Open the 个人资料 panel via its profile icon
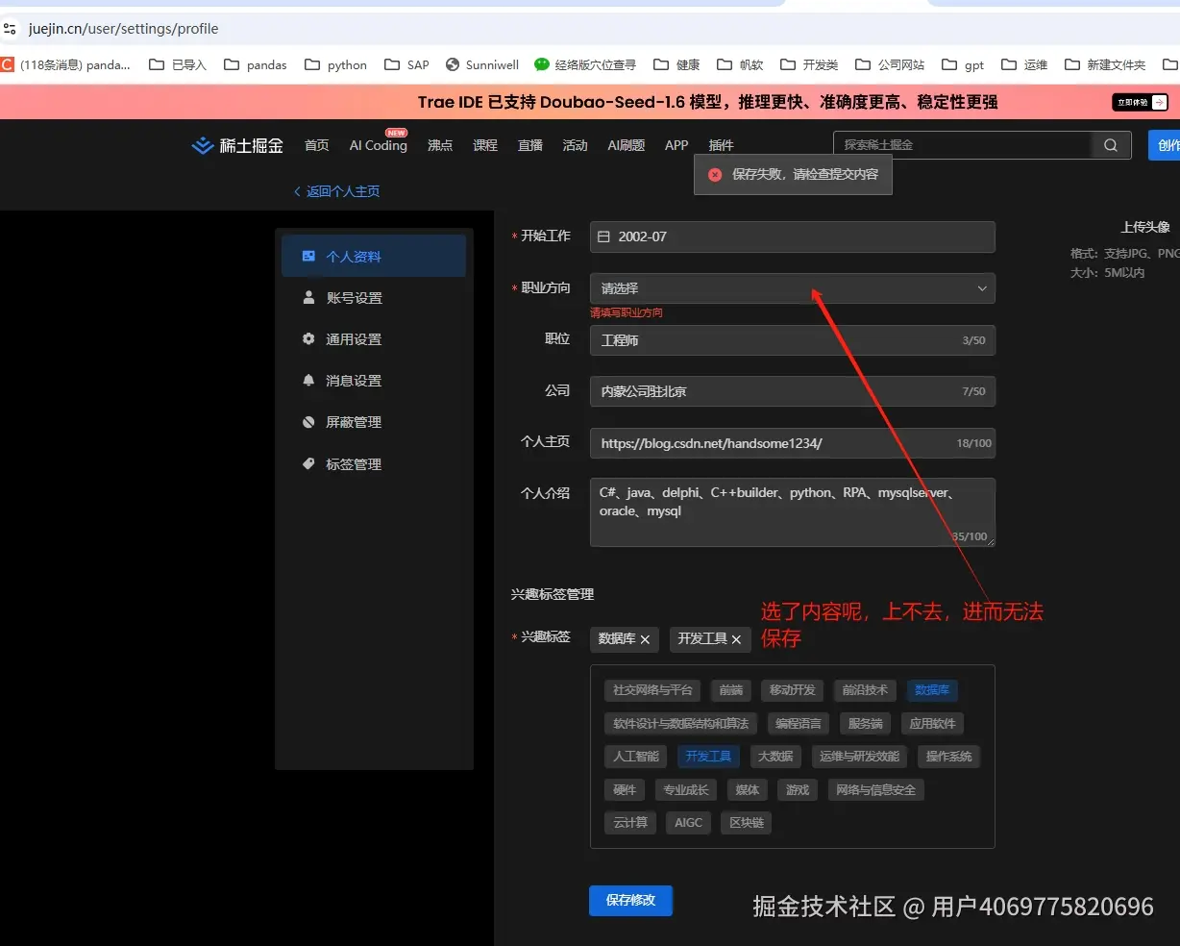This screenshot has width=1180, height=946. click(307, 256)
